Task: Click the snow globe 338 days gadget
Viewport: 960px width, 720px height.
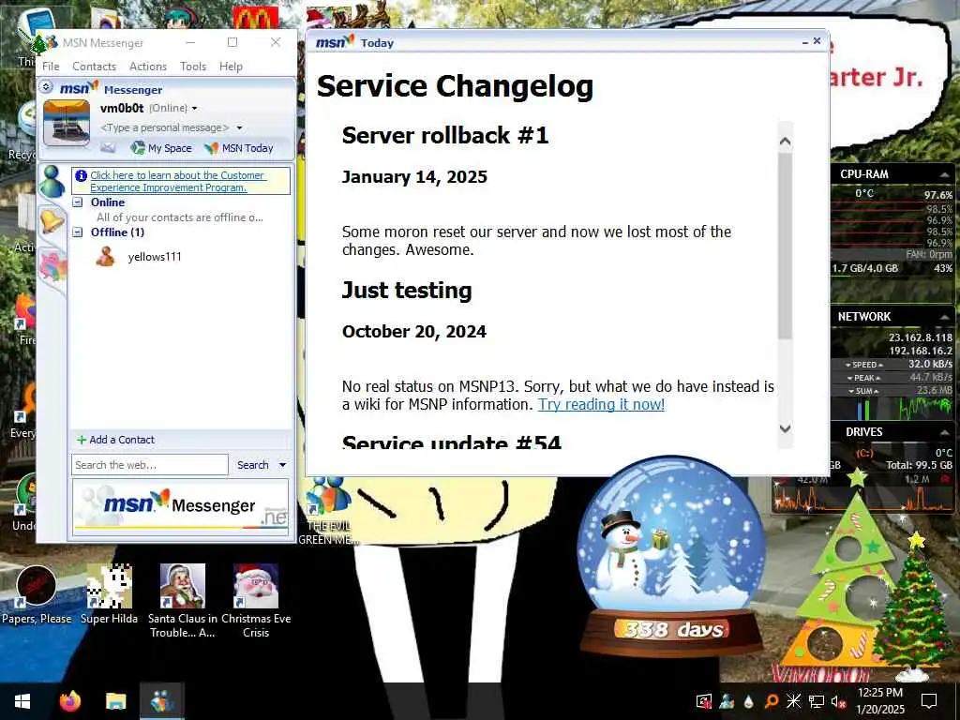Action: 671,554
